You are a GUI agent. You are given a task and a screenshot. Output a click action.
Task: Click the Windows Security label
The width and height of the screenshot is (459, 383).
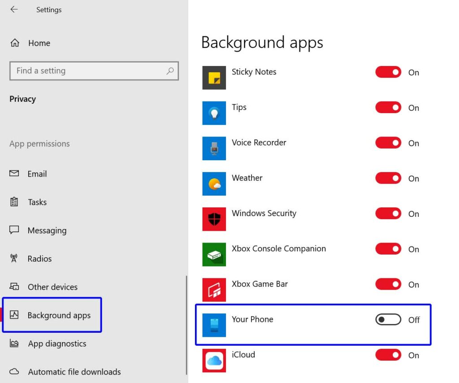pos(264,213)
